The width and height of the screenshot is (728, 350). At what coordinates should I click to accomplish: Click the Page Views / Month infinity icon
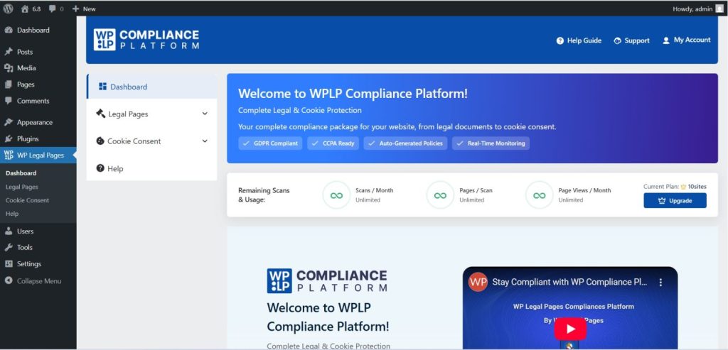[539, 195]
